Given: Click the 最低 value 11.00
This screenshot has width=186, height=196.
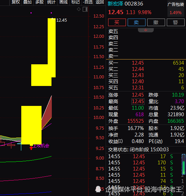Looking at the screenshot, I should click(x=138, y=108).
